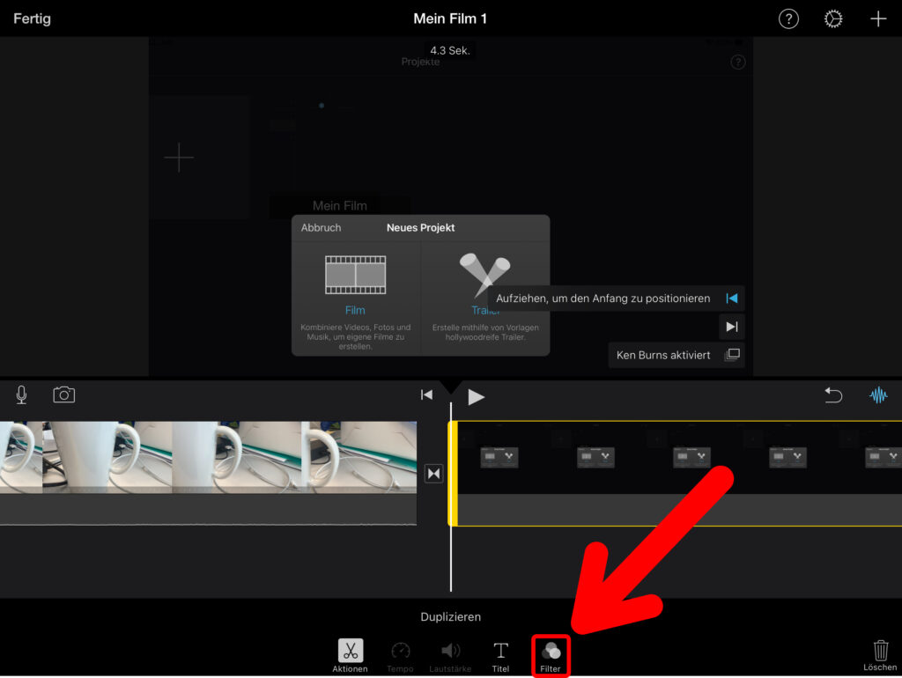Open the Lautstärke volume control
This screenshot has height=678, width=902.
click(451, 656)
